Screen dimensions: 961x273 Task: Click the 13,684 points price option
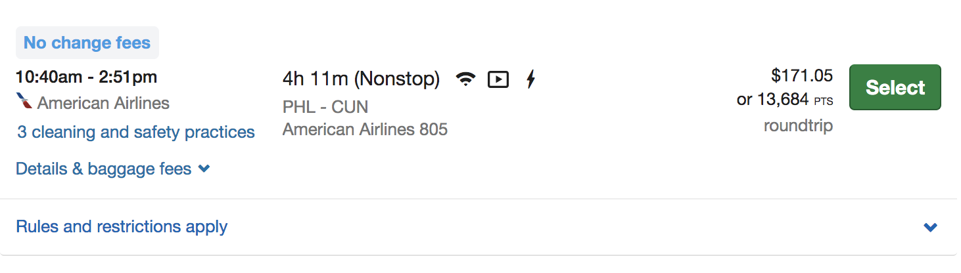coord(782,100)
